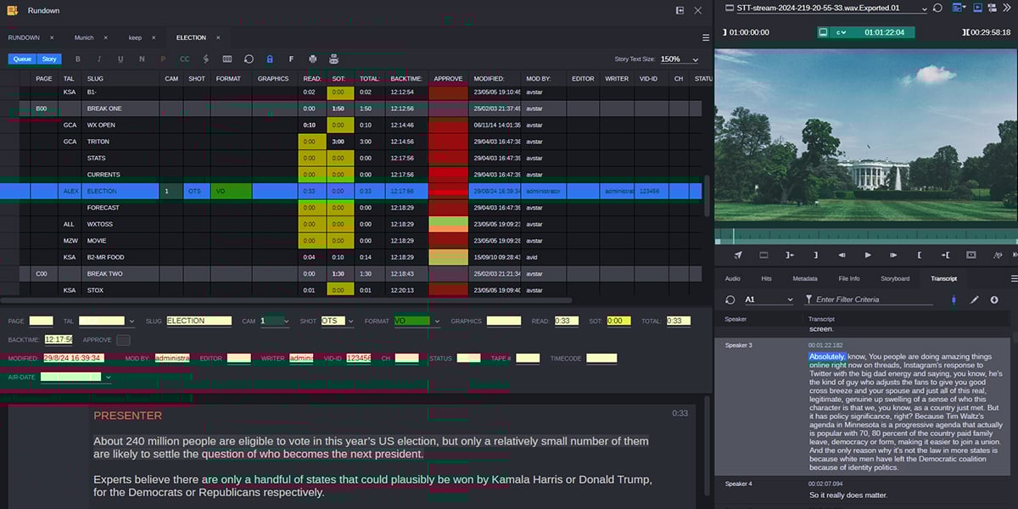Open the Storyboard tab
This screenshot has width=1018, height=509.
point(894,278)
